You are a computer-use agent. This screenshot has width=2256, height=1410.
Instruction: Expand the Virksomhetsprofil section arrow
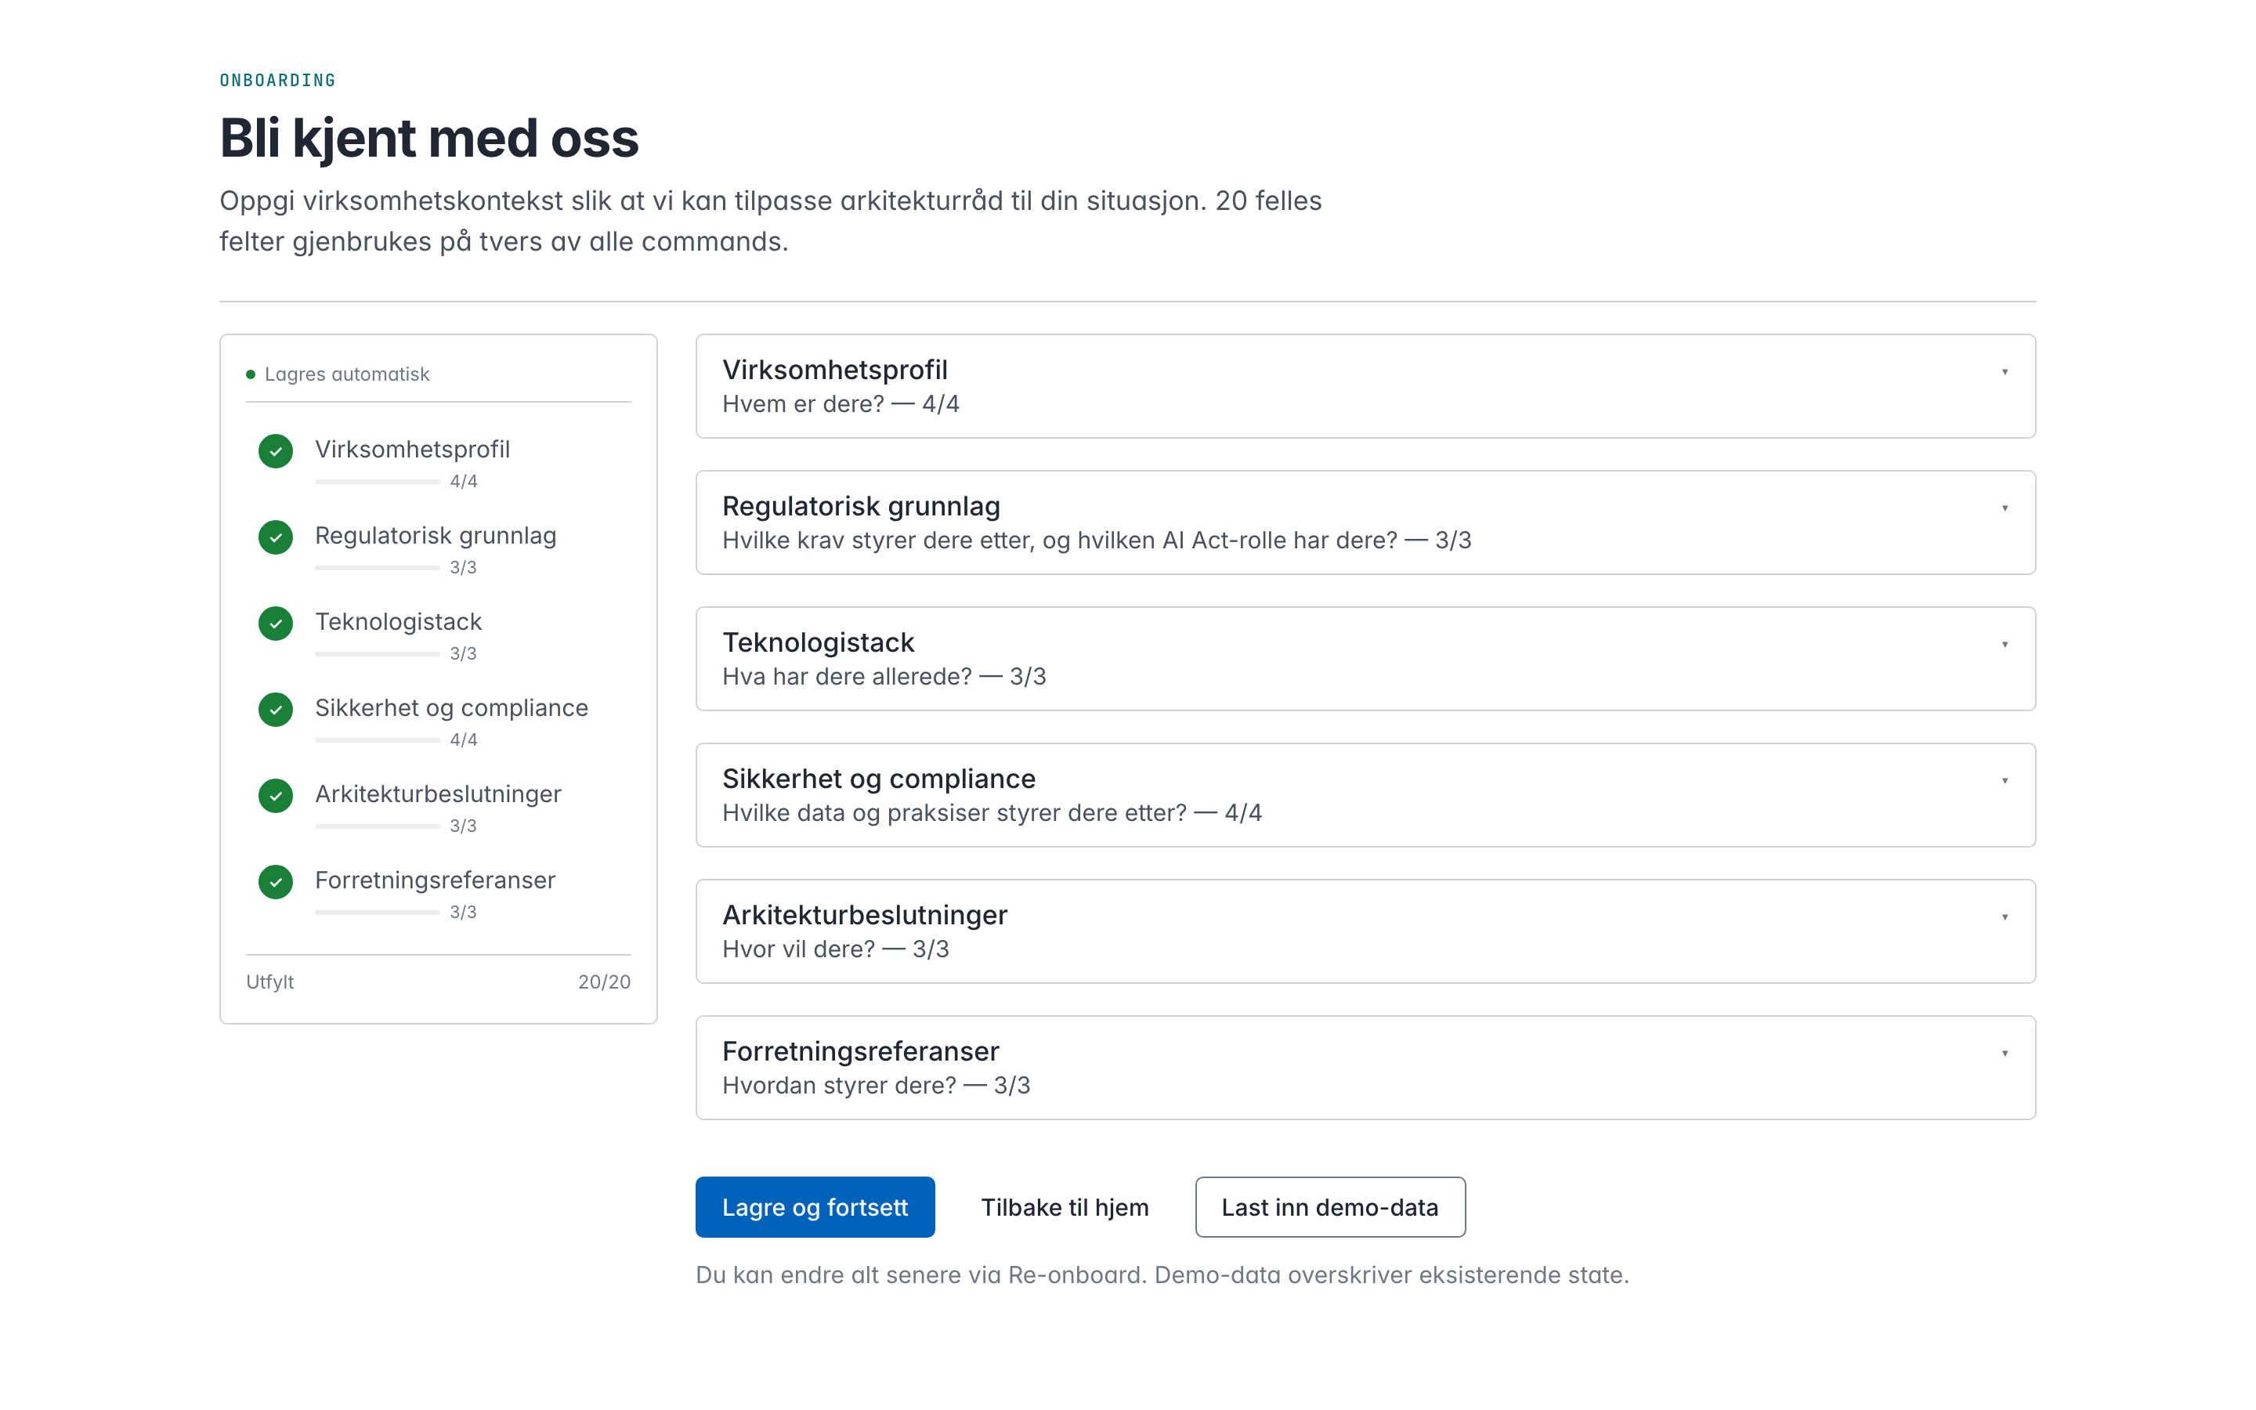(x=2005, y=372)
